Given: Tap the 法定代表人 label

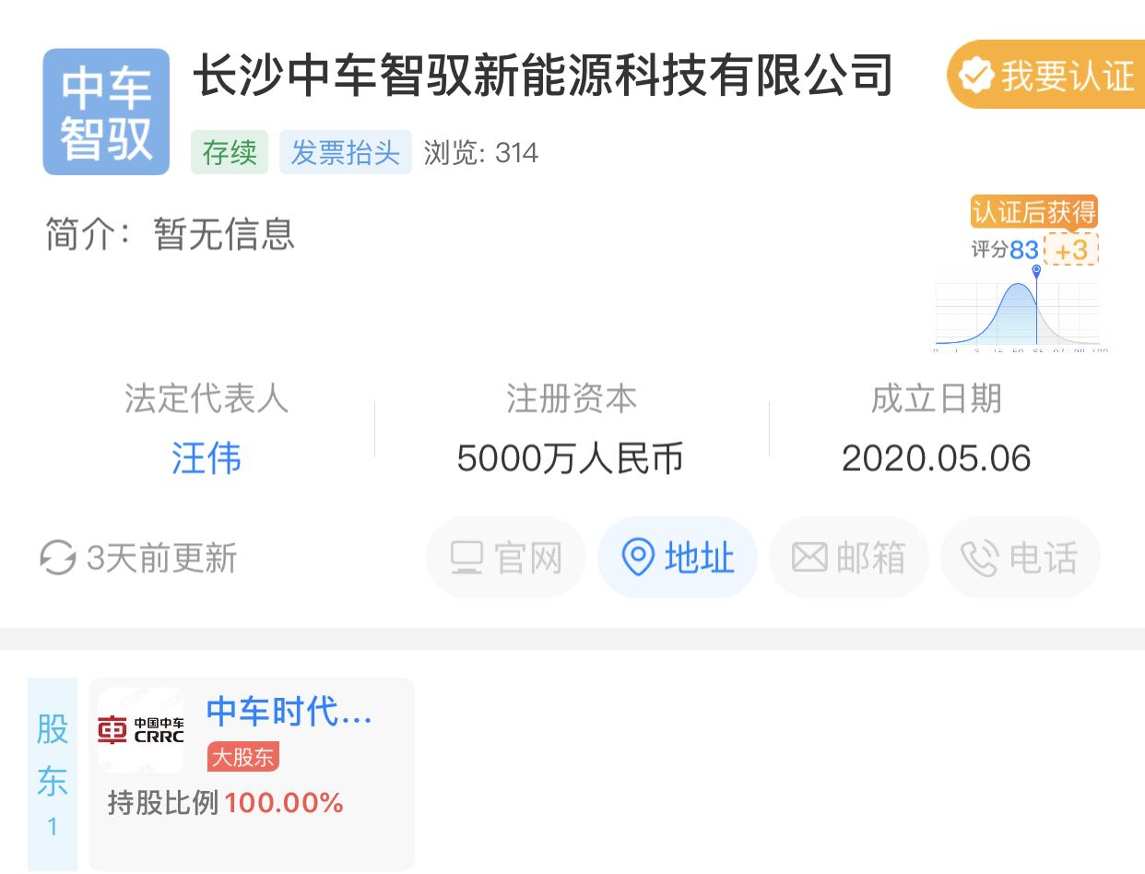Looking at the screenshot, I should 207,399.
